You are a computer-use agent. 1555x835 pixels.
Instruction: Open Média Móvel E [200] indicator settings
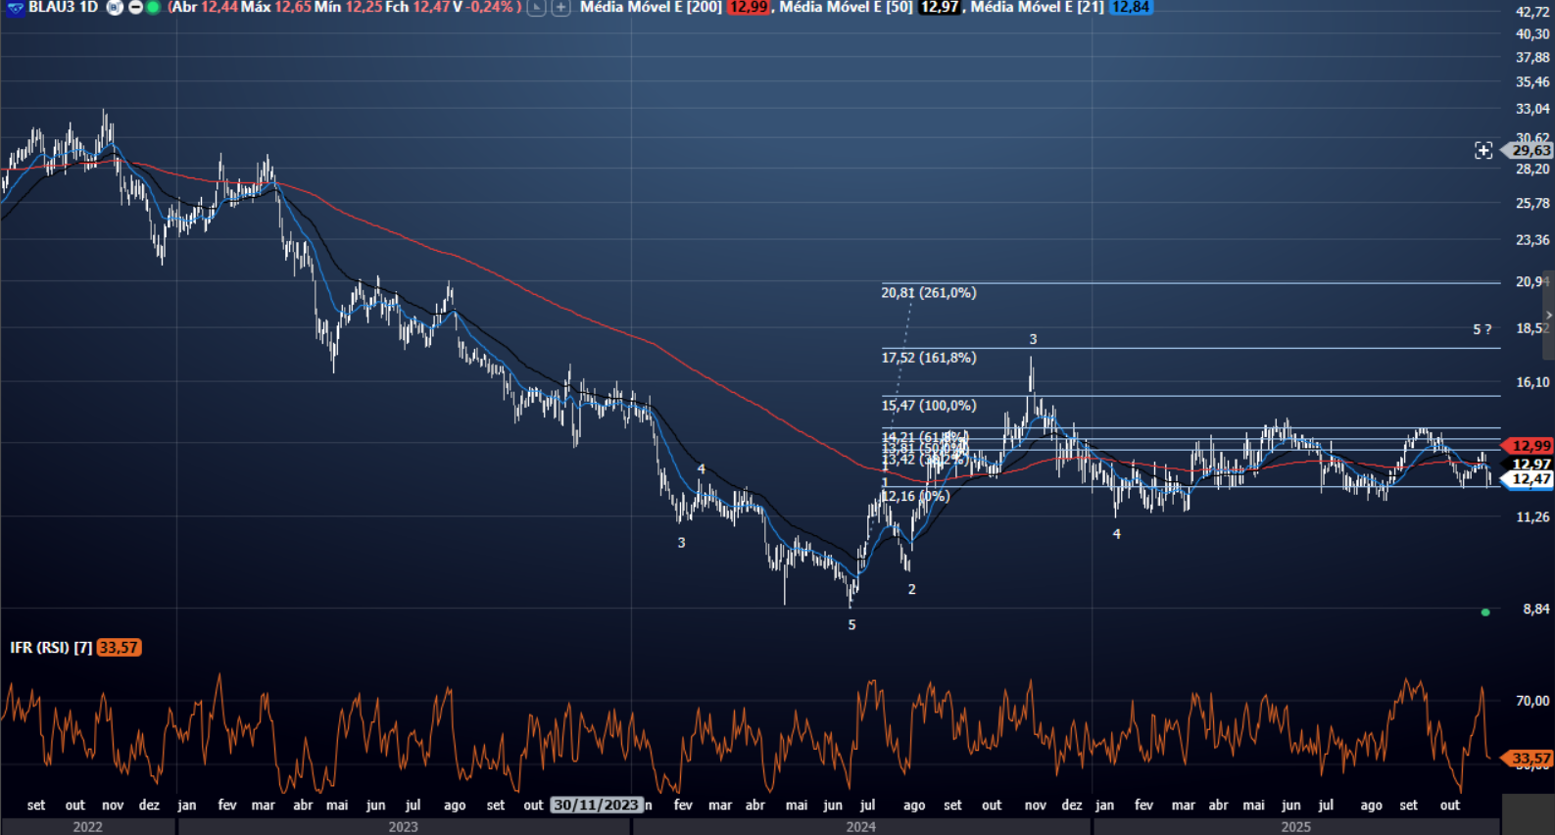point(651,7)
